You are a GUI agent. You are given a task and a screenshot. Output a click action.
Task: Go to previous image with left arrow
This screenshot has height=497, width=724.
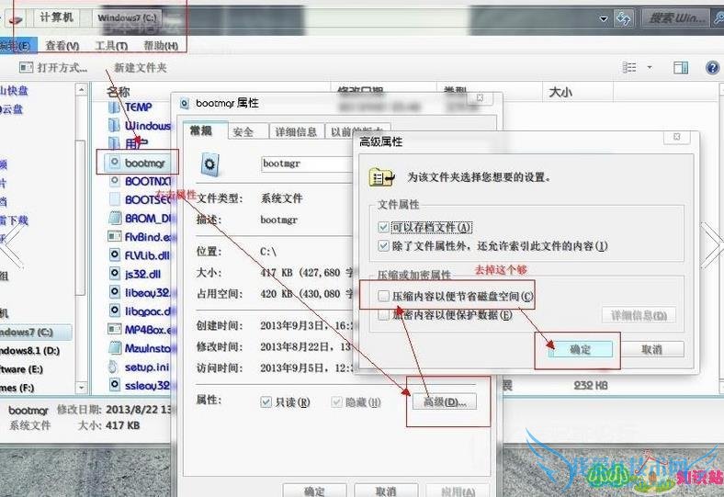[13, 245]
